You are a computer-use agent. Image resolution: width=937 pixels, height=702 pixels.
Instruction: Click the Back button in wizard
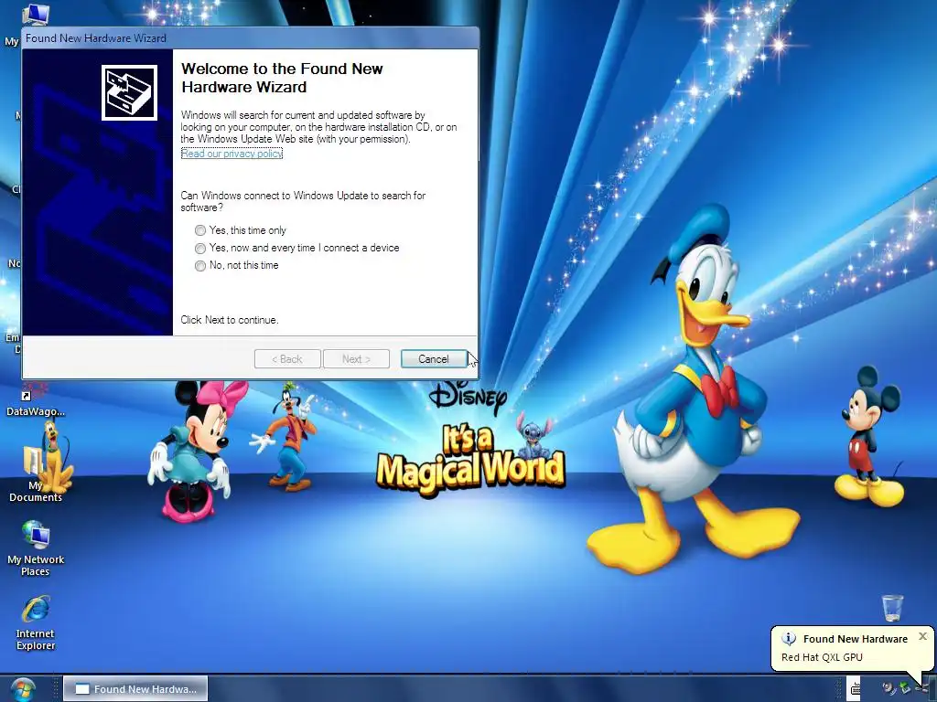287,358
